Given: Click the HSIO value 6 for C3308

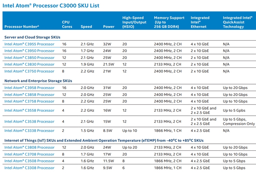Looking at the screenshot, I should click(x=124, y=168).
